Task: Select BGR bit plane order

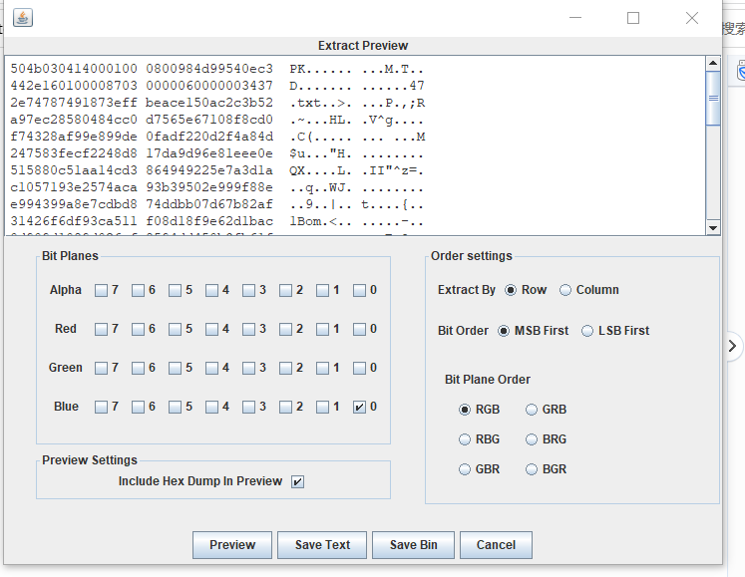Action: [532, 469]
